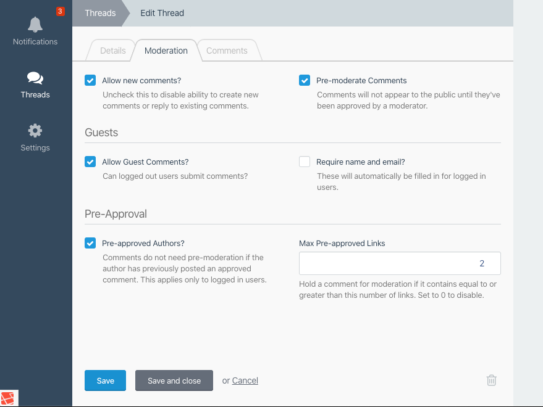This screenshot has width=543, height=407.
Task: Click the Edit Thread breadcrumb
Action: pos(162,13)
